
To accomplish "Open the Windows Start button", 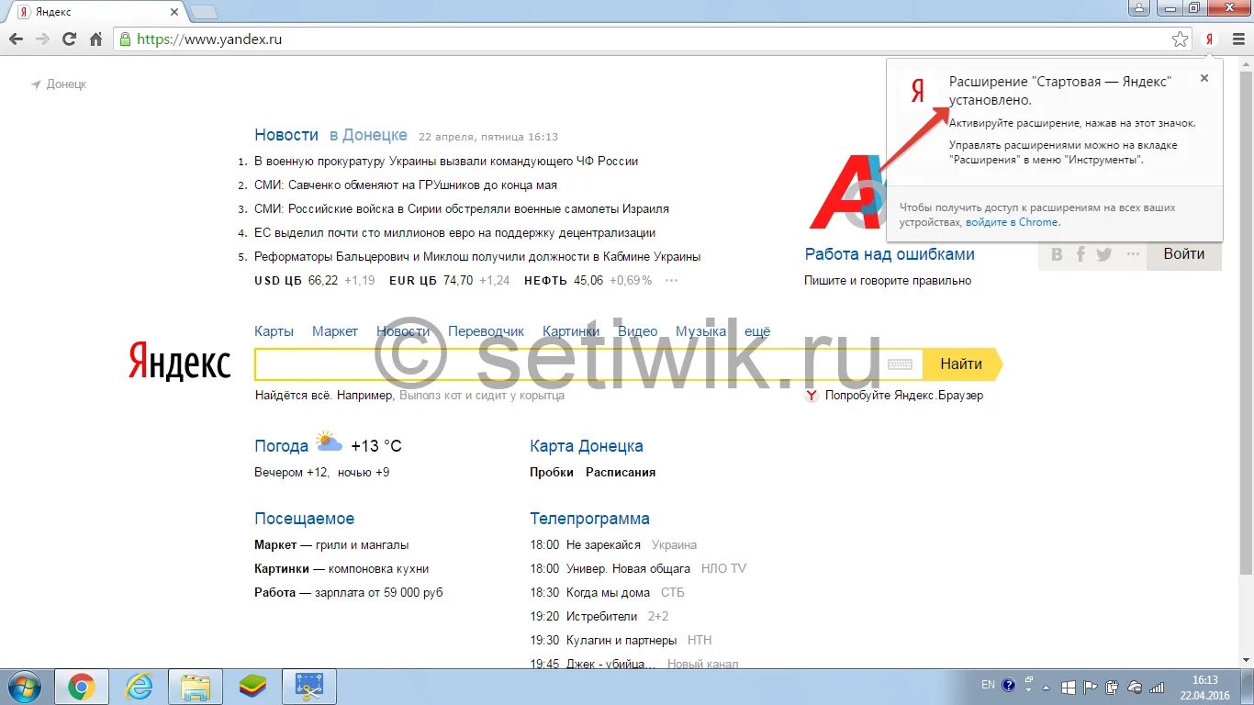I will [24, 687].
